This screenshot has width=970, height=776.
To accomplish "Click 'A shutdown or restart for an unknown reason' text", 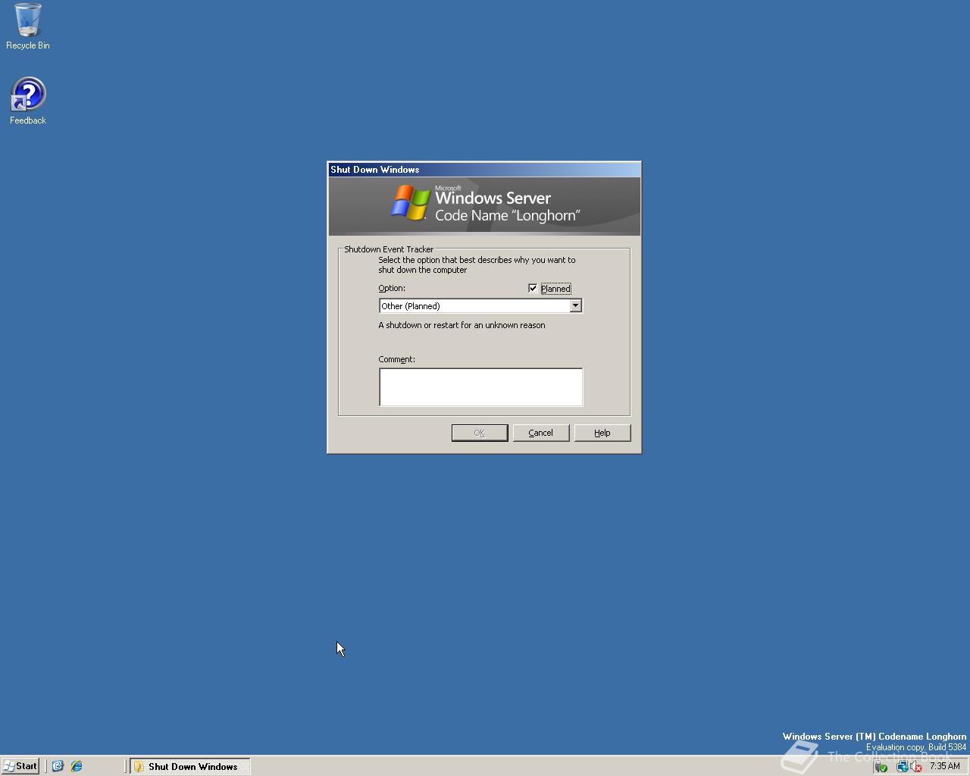I will tap(462, 325).
